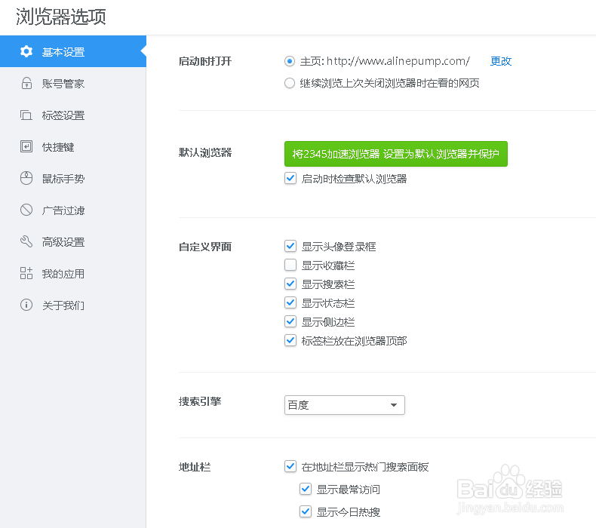Untick 启动时检查默认浏览器 checkbox
The width and height of the screenshot is (596, 528).
pos(290,178)
